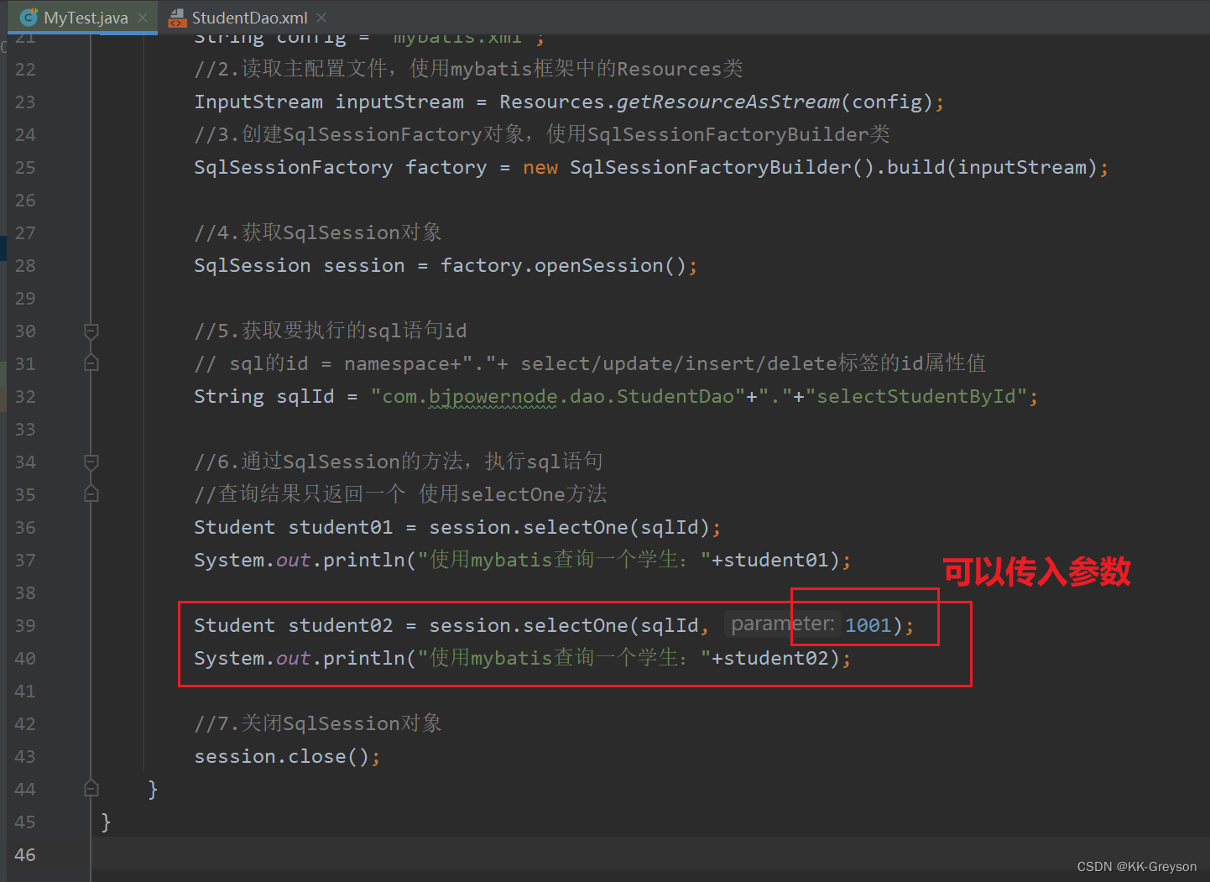
Task: Click getResourceAsStream method call on line 23
Action: pos(728,102)
